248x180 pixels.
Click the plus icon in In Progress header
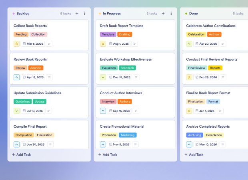(x=163, y=13)
